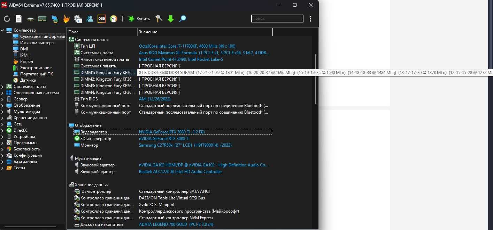Open the gauge sensor panel icon
The width and height of the screenshot is (493, 230).
pos(113,19)
